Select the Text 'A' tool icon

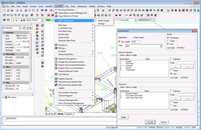tap(162, 10)
